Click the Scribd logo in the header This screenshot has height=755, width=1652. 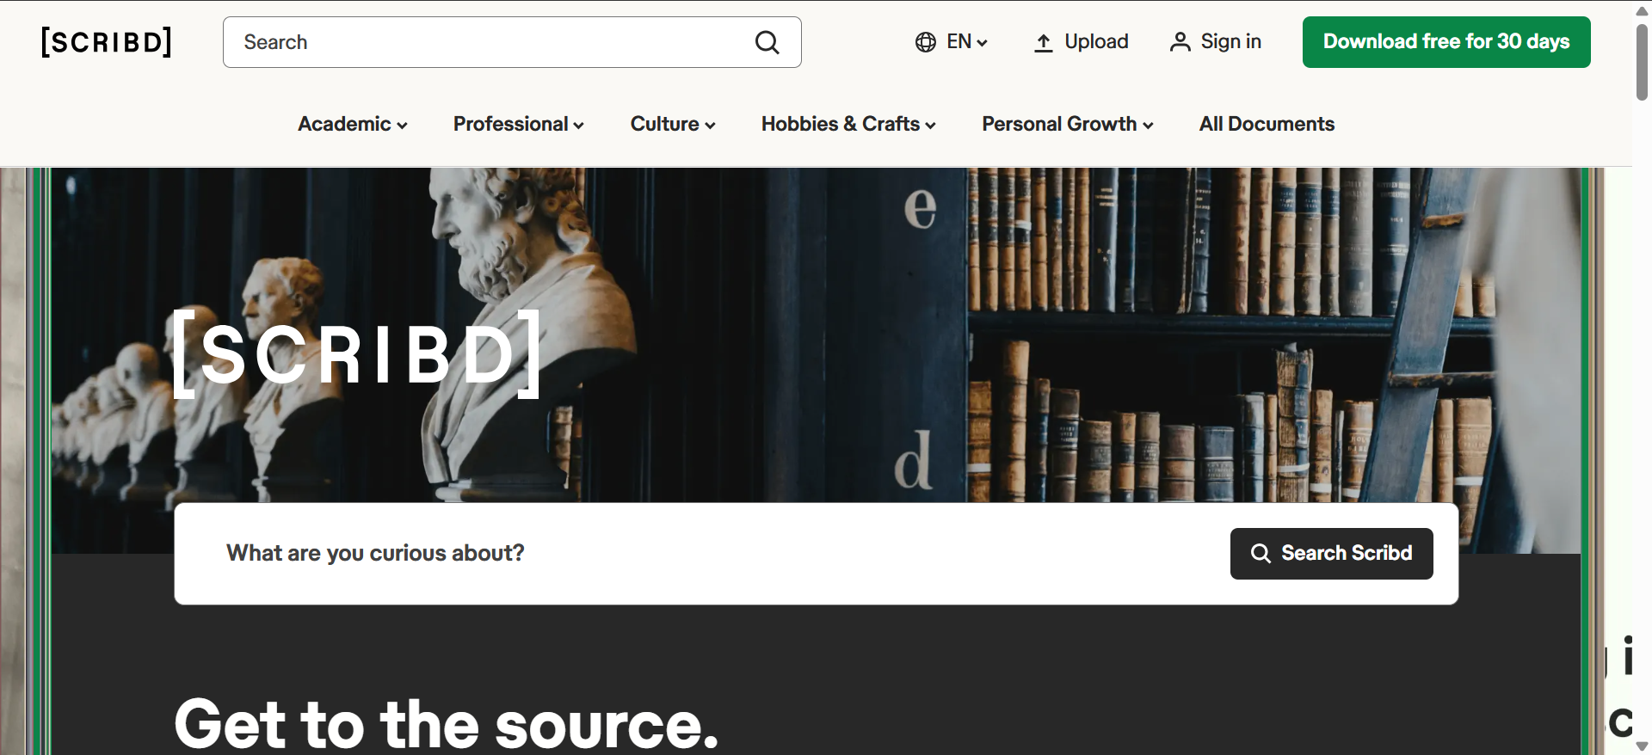pos(107,41)
